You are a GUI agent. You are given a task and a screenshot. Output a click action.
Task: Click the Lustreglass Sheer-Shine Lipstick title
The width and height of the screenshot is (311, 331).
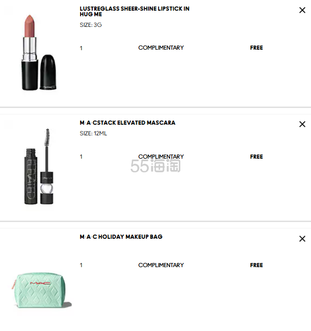(134, 11)
